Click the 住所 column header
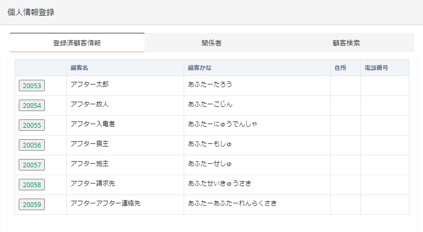Image resolution: width=423 pixels, height=232 pixels. (x=340, y=68)
